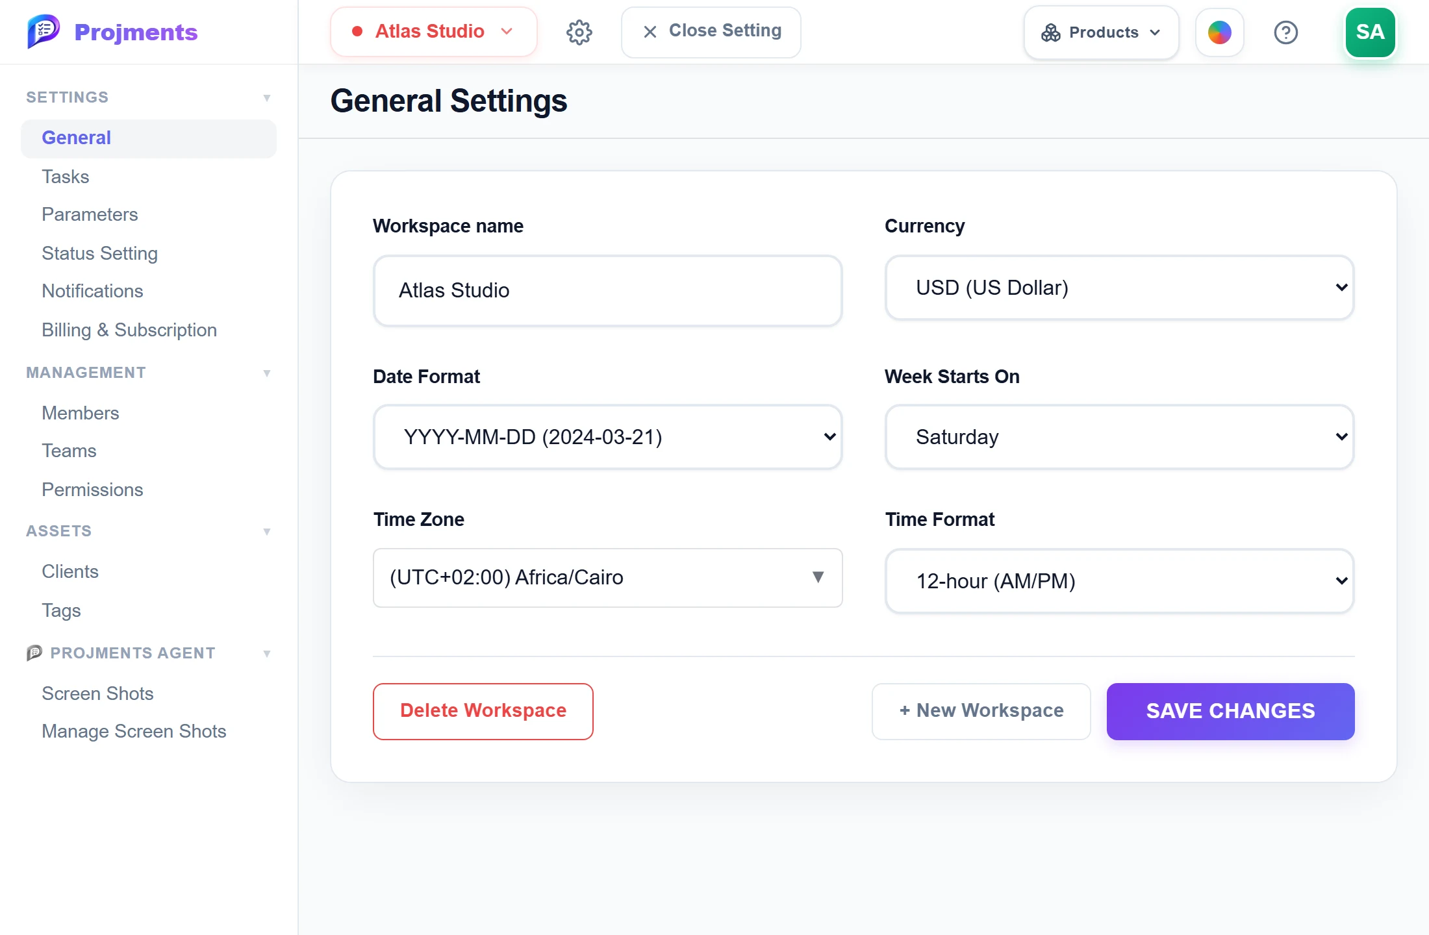Click the New Workspace button
This screenshot has width=1429, height=935.
pyautogui.click(x=981, y=711)
